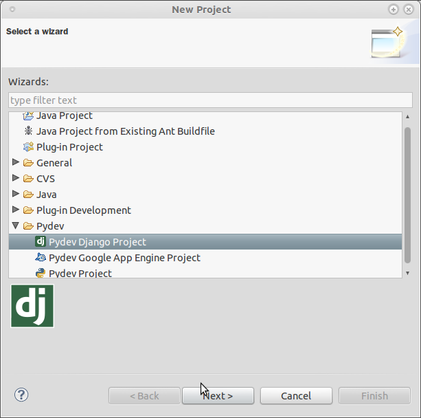Expand the CVS category
The width and height of the screenshot is (421, 418).
(x=16, y=177)
